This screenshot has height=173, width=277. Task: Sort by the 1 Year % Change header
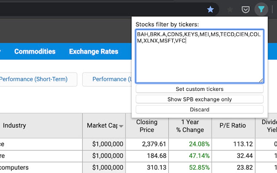pyautogui.click(x=190, y=126)
